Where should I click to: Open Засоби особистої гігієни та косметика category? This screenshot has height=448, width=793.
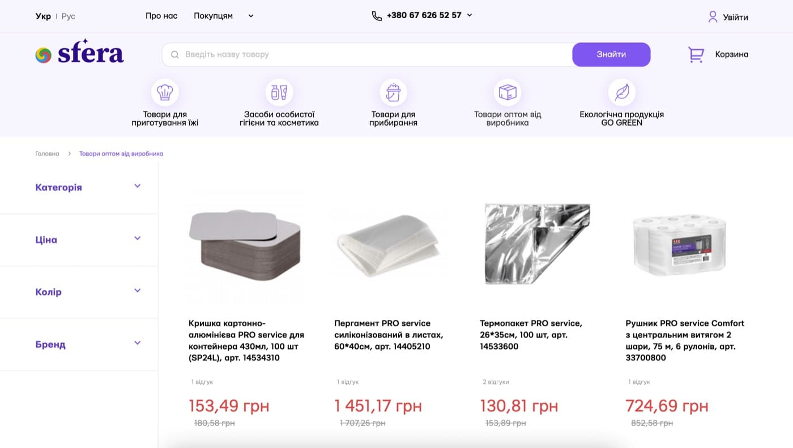coord(279,118)
